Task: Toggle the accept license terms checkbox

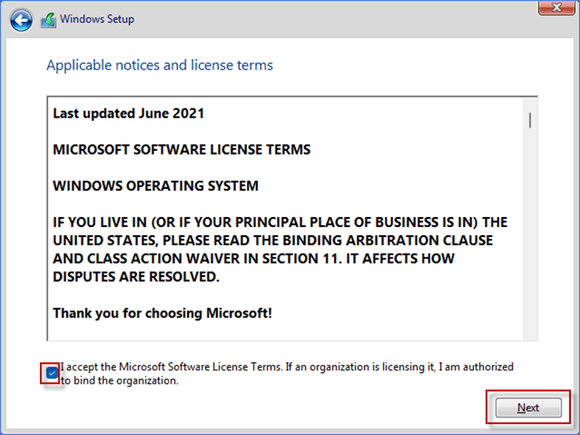Action: [x=52, y=373]
